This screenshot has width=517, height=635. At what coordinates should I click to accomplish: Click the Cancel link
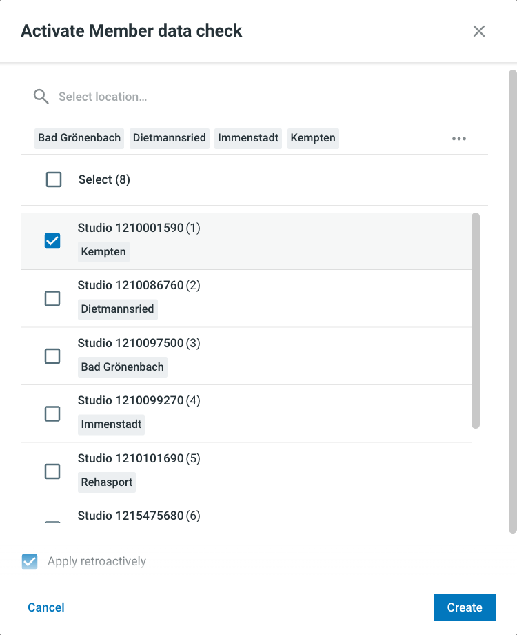point(46,607)
